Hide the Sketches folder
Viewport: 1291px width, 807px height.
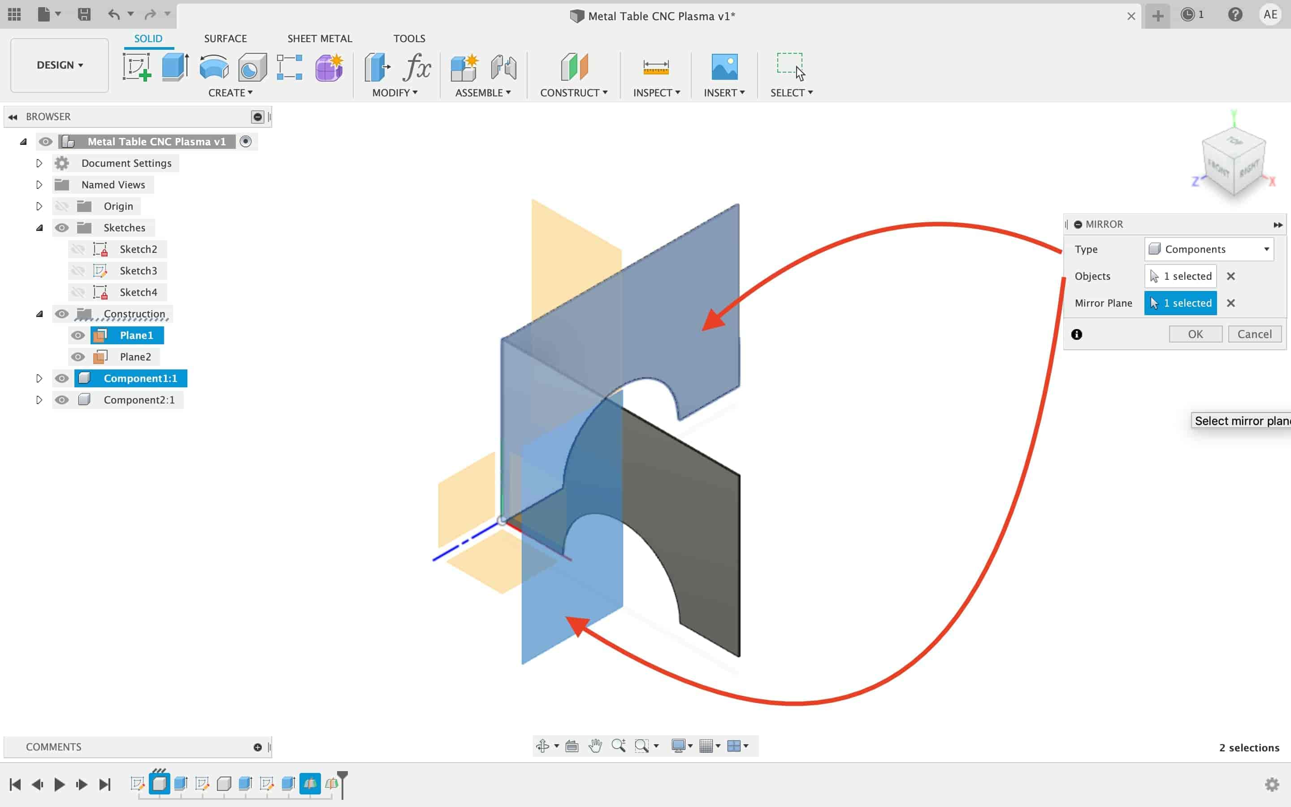tap(62, 227)
